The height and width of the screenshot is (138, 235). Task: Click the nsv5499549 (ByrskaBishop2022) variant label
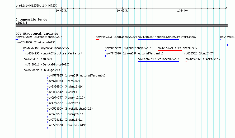click(x=39, y=37)
